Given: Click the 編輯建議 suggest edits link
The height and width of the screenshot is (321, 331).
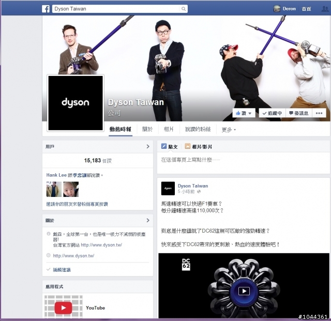Looking at the screenshot, I should click(62, 270).
